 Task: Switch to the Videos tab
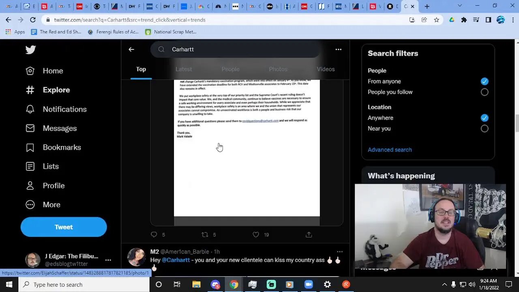pyautogui.click(x=326, y=69)
